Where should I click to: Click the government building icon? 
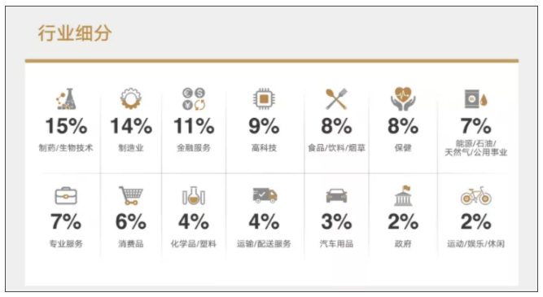pyautogui.click(x=403, y=195)
